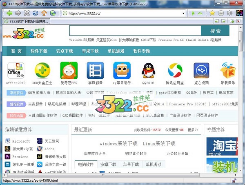Click the previous tab icon in tab bar
Image resolution: width=245 pixels, height=185 pixels.
(x=217, y=21)
